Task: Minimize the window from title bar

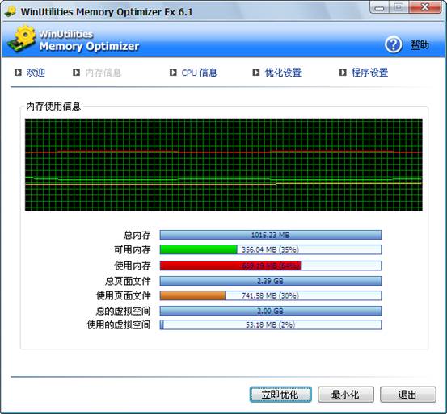Action: (x=379, y=7)
